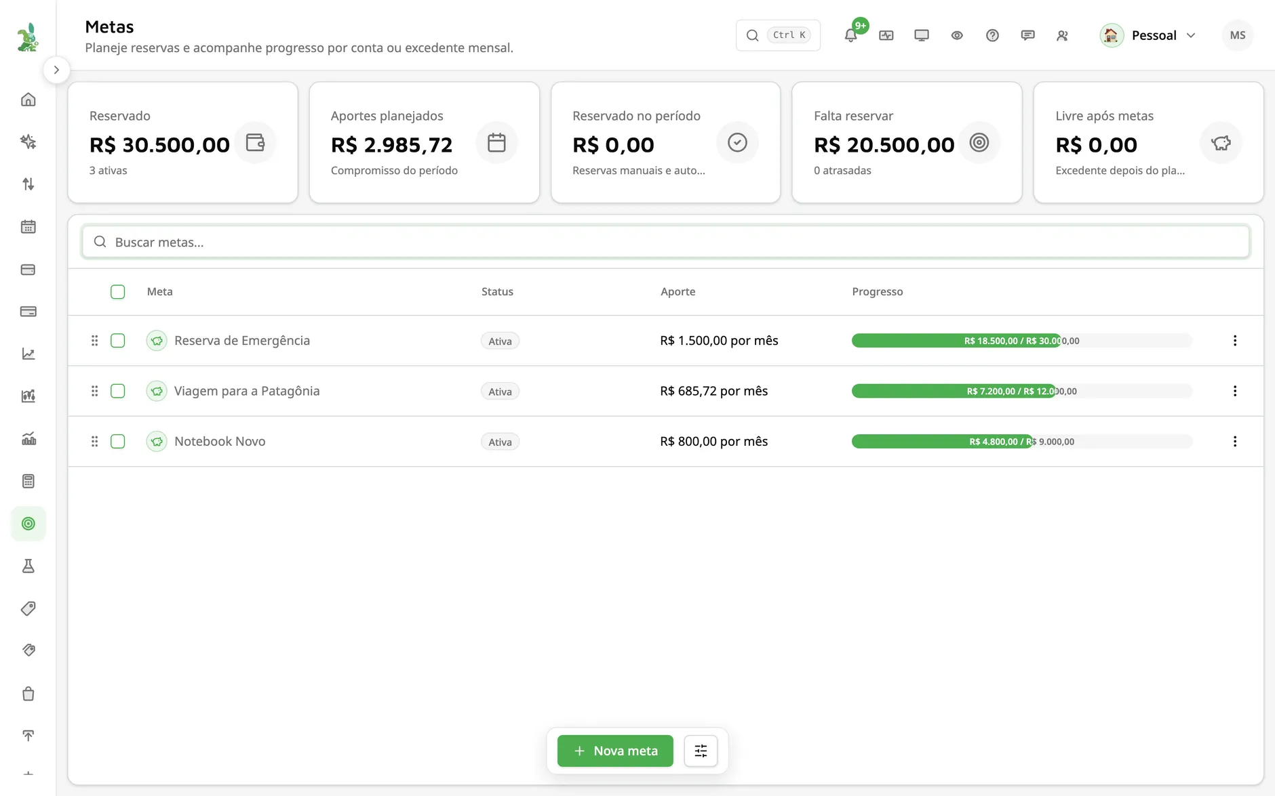This screenshot has width=1275, height=796.
Task: Click Notebook Novo progress bar
Action: click(1022, 442)
